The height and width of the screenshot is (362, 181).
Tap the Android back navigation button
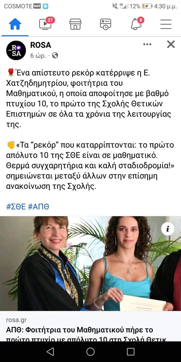50,351
